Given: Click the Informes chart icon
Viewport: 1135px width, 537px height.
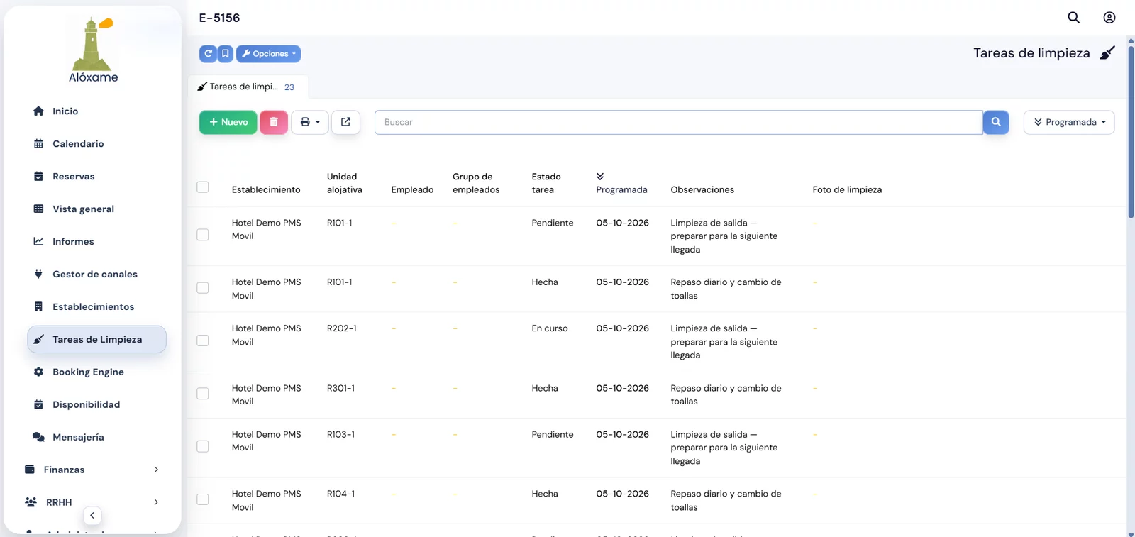Looking at the screenshot, I should 38,242.
